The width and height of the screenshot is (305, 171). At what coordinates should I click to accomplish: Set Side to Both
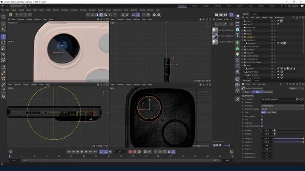(x=263, y=112)
